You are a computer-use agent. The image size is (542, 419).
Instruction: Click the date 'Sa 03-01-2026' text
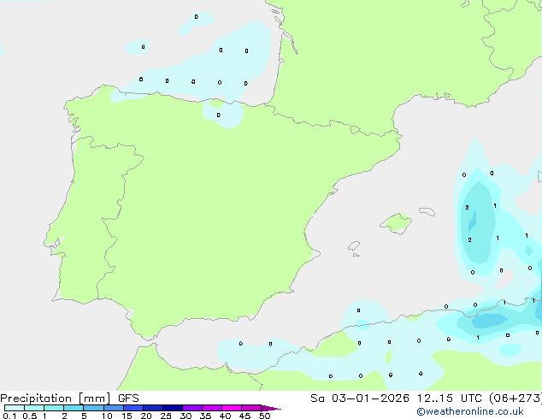coord(360,398)
